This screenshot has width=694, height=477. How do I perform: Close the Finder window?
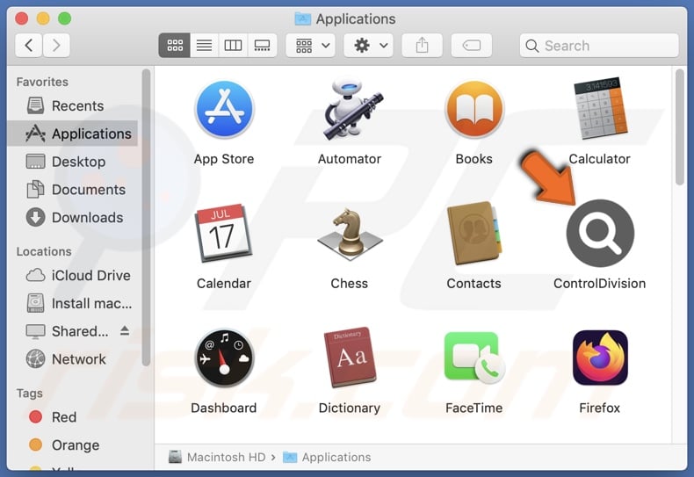(x=22, y=18)
